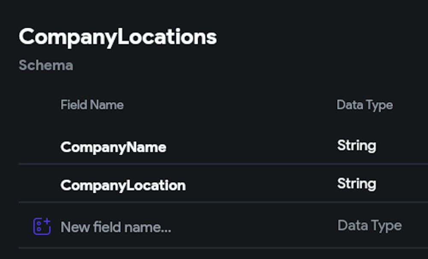Click the CompanyLocations table title

(x=118, y=37)
